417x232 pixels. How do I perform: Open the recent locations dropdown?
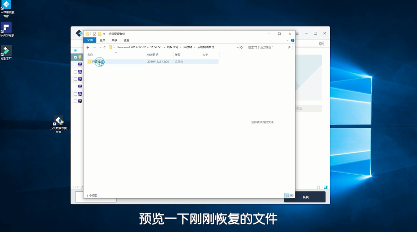click(100, 47)
